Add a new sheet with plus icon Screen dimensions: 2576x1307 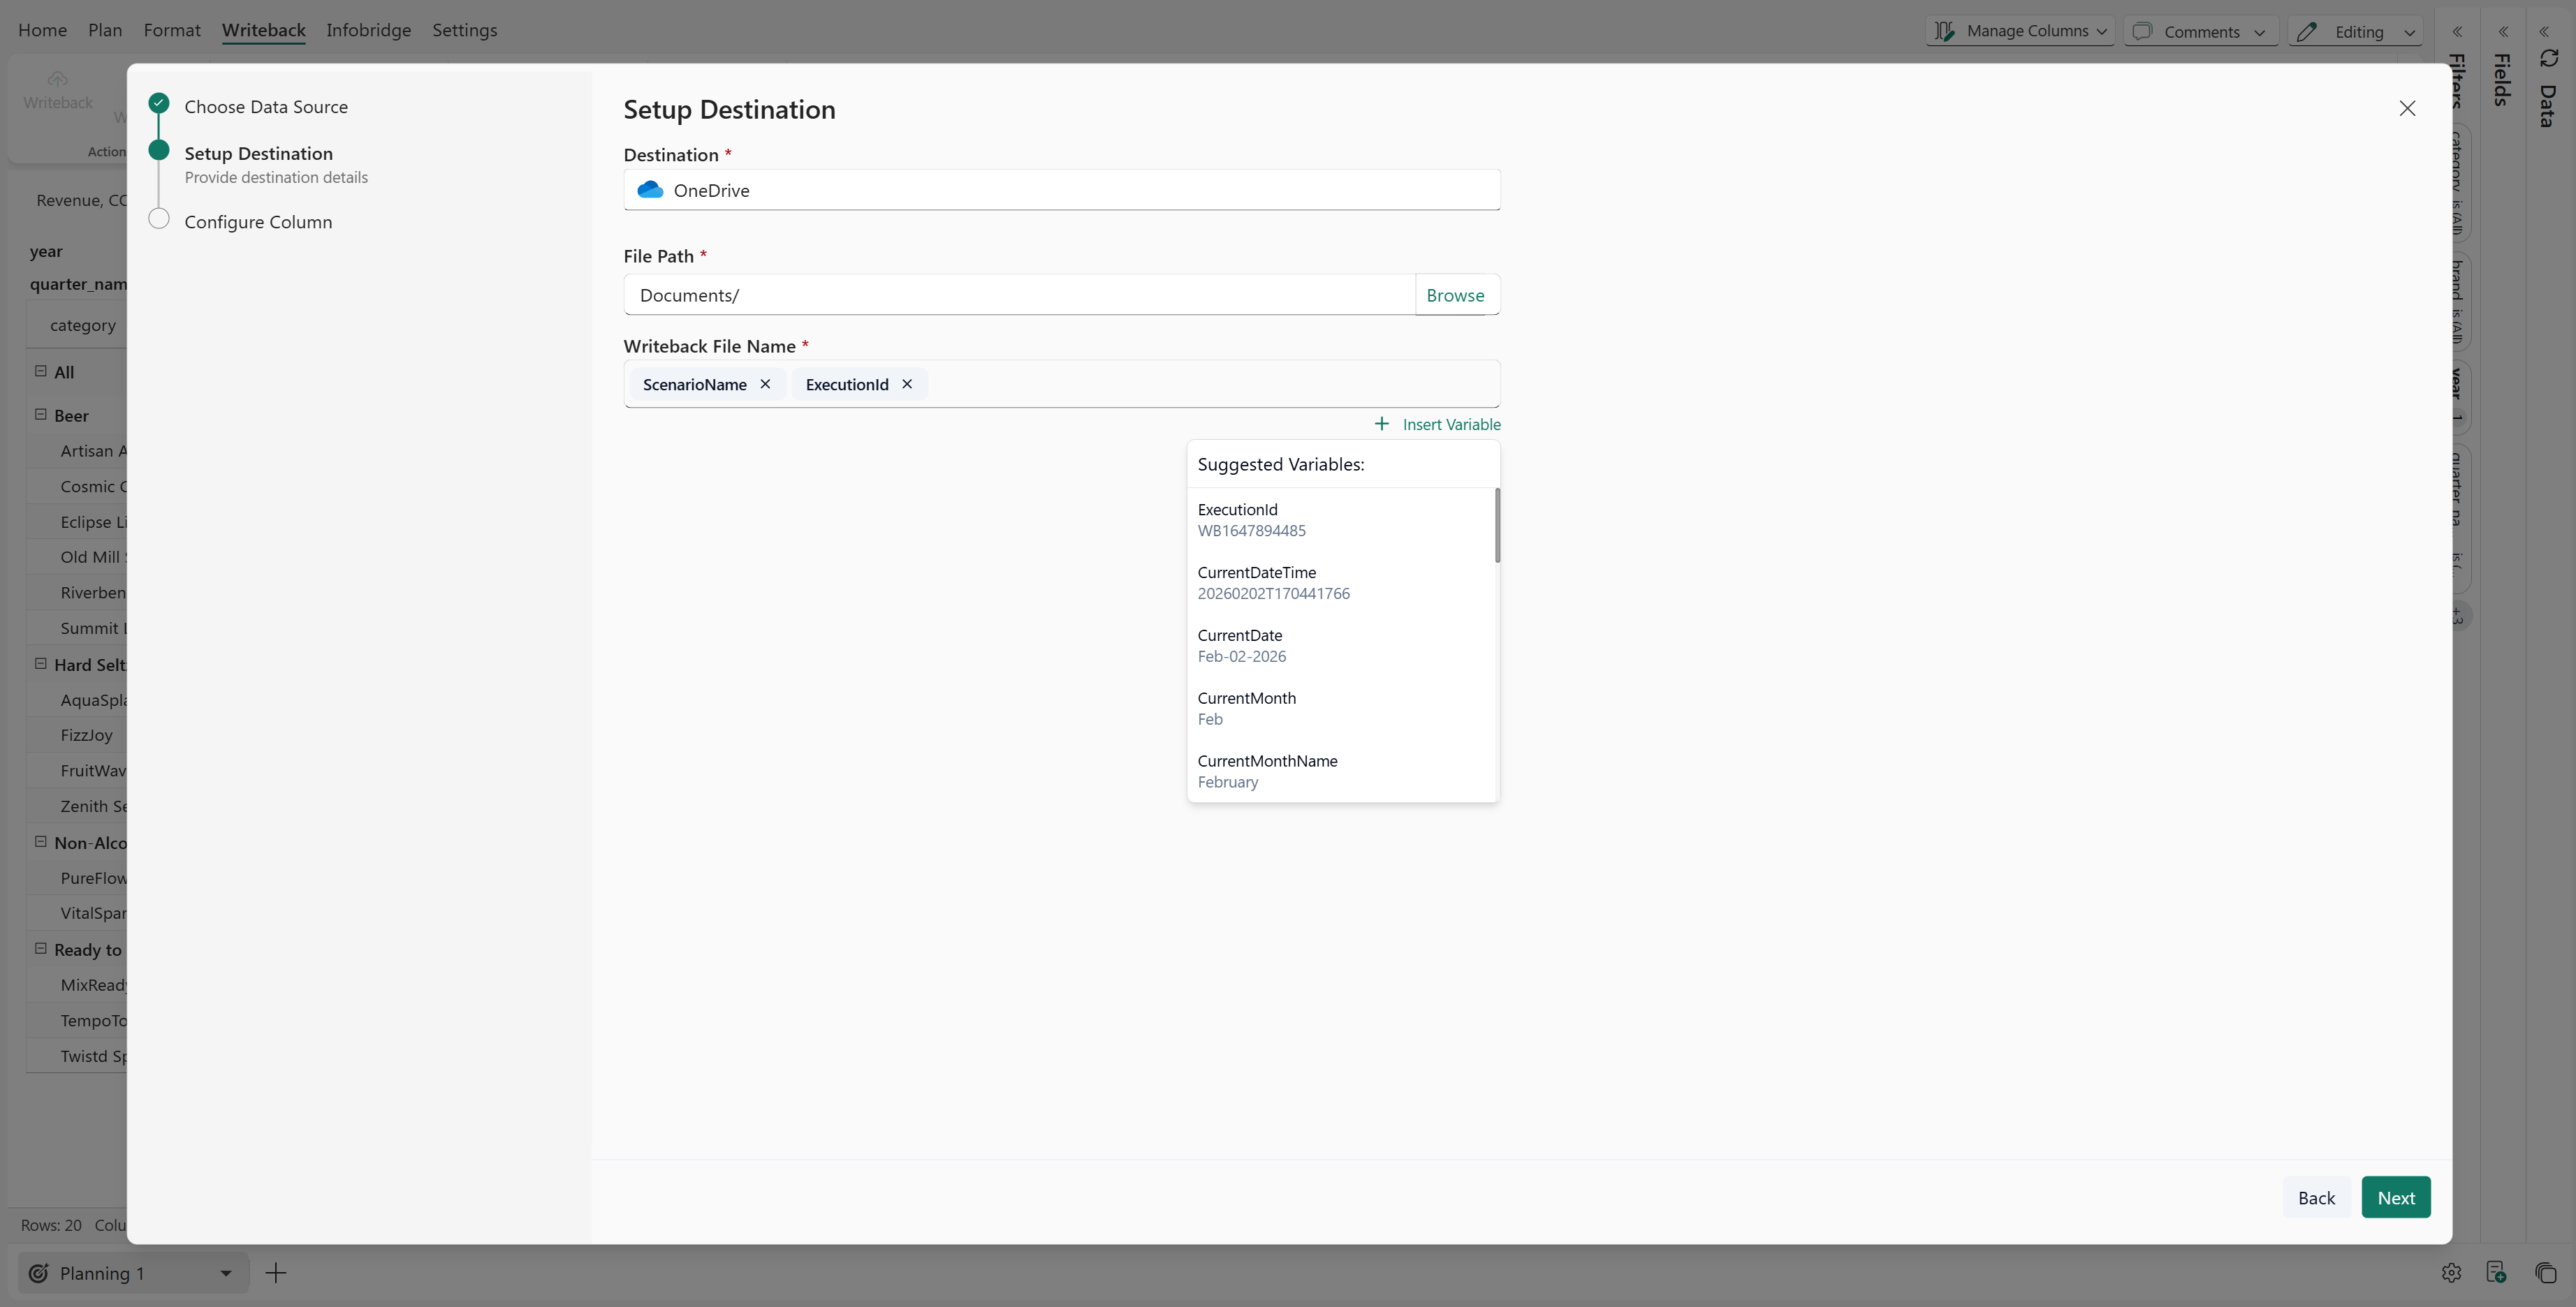pyautogui.click(x=276, y=1272)
